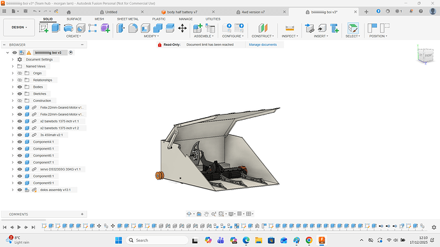Switch to the PLASTIC tab

point(159,19)
